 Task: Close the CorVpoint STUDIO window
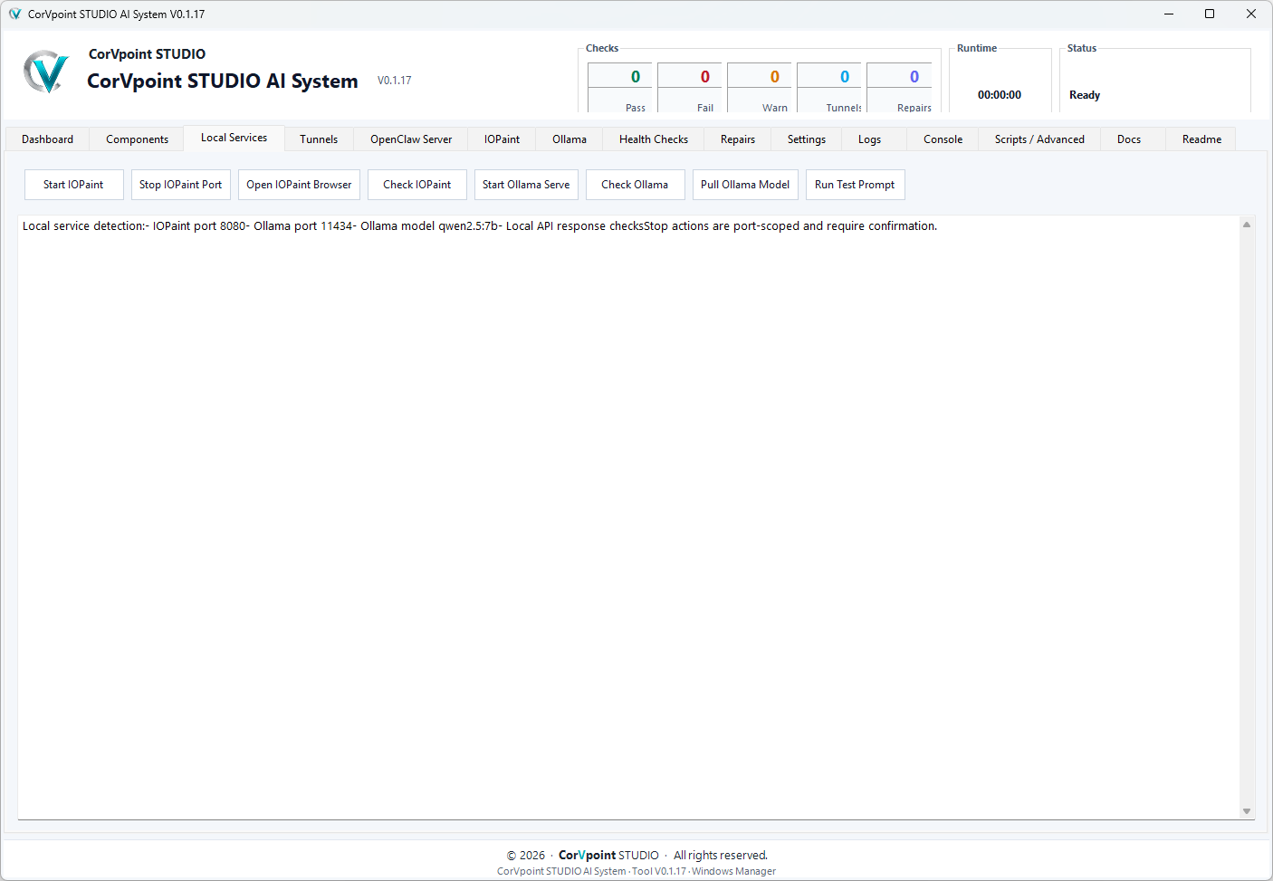(x=1251, y=14)
